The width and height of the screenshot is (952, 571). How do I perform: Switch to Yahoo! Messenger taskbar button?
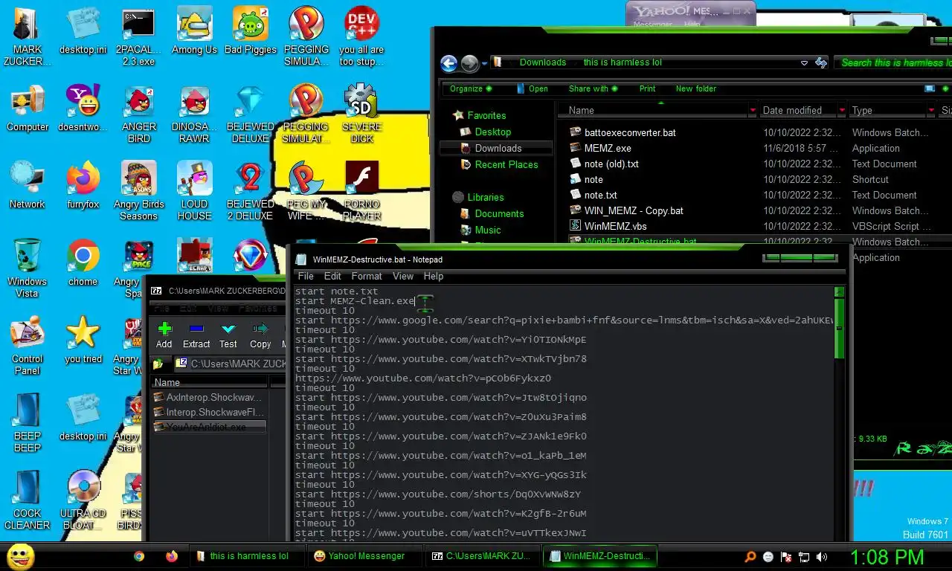[x=364, y=556]
